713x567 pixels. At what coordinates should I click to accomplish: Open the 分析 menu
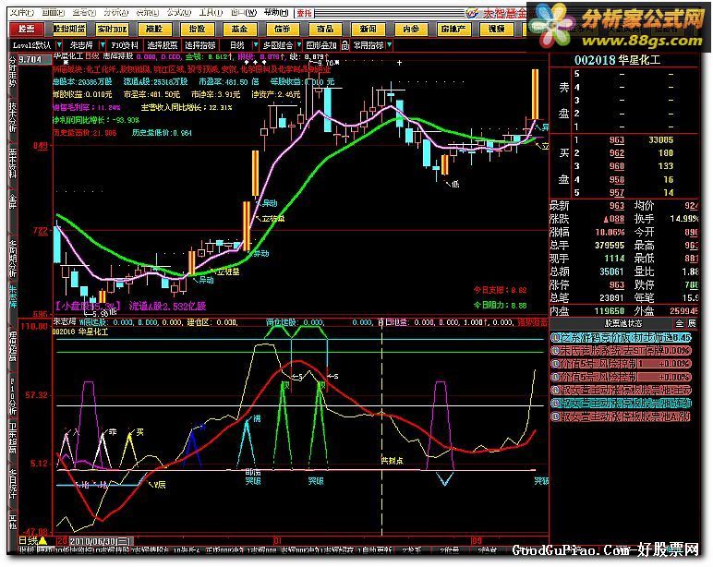pos(116,13)
